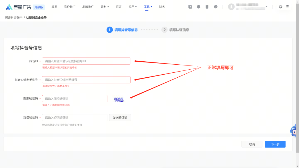Refresh the captcha image
The image size is (299, 168).
coord(119,99)
